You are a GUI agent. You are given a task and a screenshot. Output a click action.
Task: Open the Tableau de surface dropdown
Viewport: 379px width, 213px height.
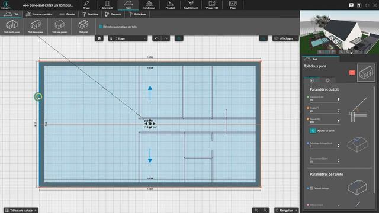pos(21,211)
